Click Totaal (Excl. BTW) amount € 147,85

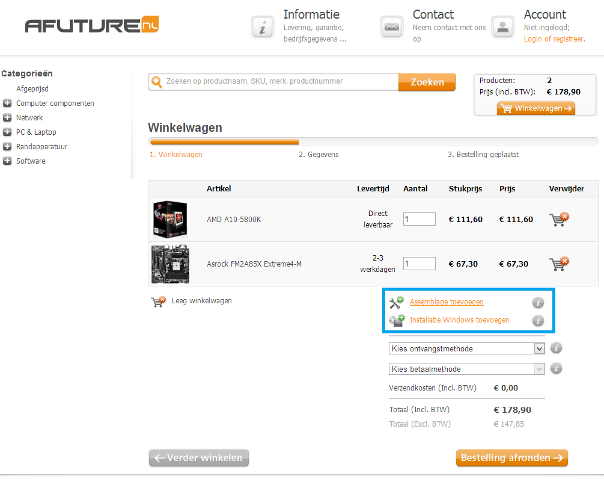tap(509, 424)
